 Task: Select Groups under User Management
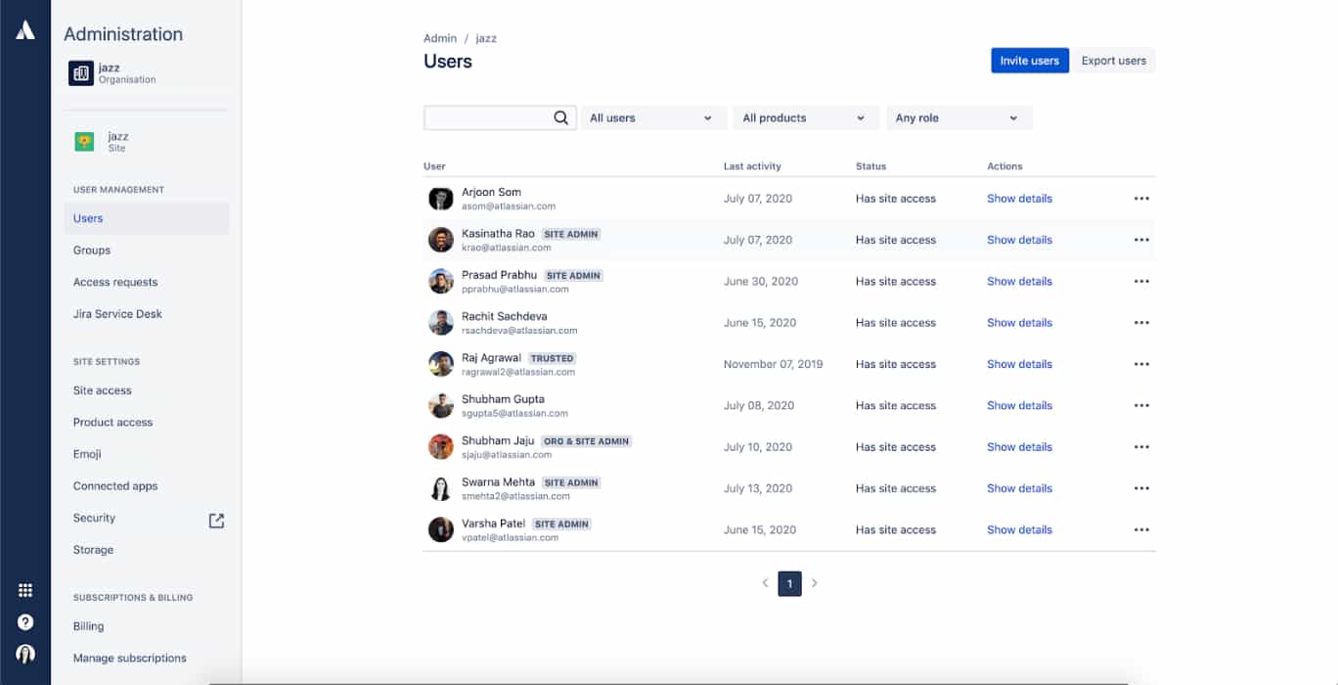[x=91, y=250]
